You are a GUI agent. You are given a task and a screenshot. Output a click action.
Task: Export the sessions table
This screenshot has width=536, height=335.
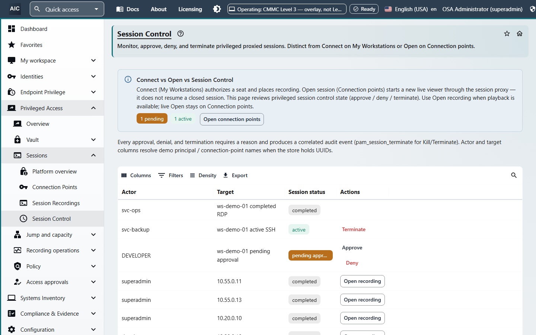(x=235, y=175)
